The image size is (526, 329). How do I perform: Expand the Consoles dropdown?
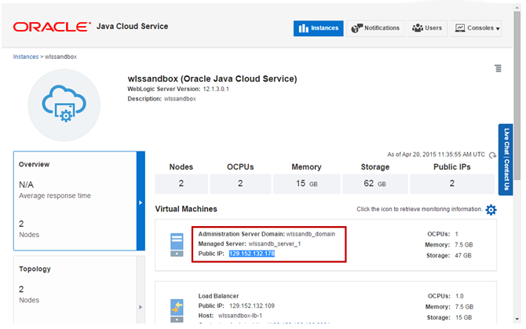(477, 28)
